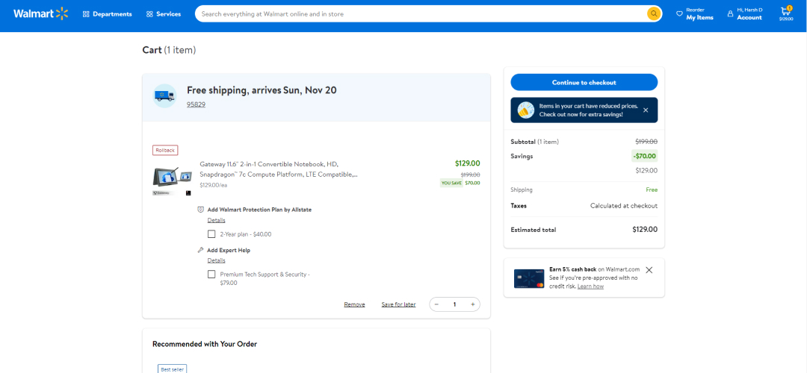This screenshot has height=373, width=807.
Task: Click Continue to checkout
Action: (x=584, y=82)
